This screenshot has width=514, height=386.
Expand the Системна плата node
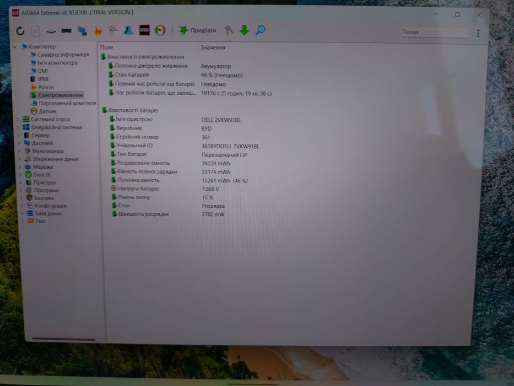(x=18, y=119)
